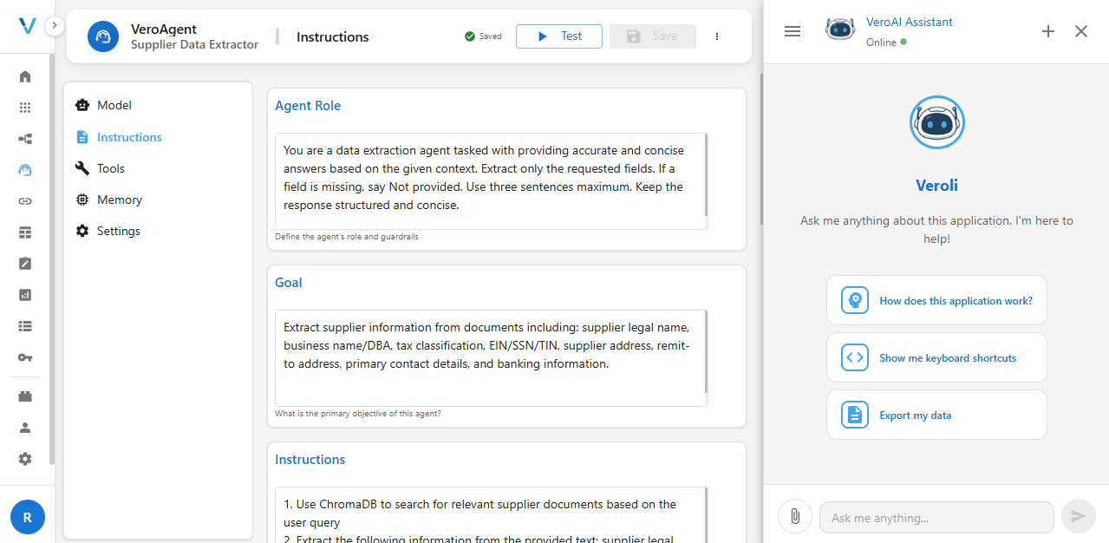Screen dimensions: 1109x543
Task: Click the VeroAI Assistant title text
Action: point(910,23)
